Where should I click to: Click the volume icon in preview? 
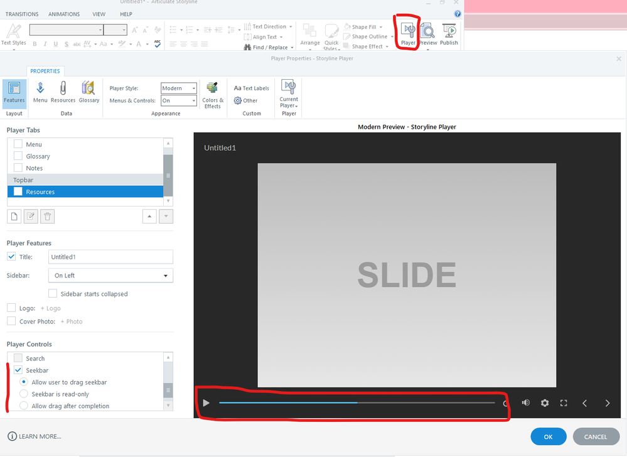525,403
